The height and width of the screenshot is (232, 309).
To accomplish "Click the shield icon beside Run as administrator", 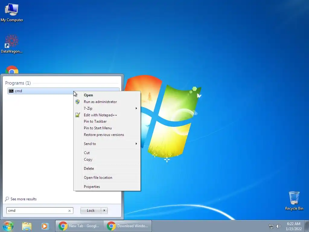I will point(78,102).
